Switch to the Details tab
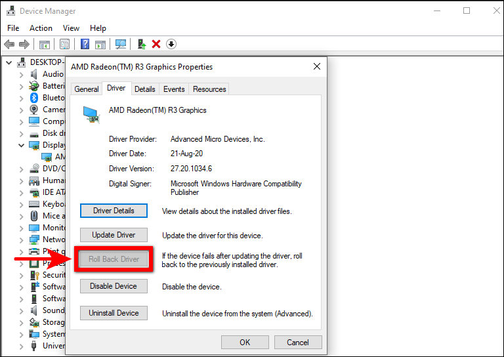 (x=144, y=89)
